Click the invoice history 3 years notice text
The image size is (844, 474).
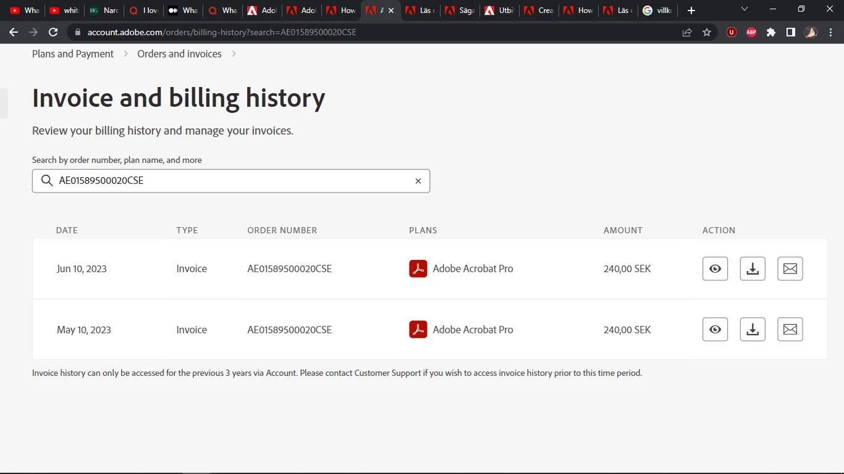coord(337,373)
